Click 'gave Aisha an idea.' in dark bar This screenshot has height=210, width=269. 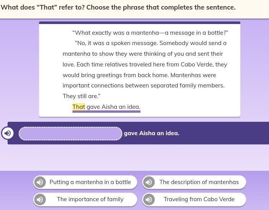151,133
